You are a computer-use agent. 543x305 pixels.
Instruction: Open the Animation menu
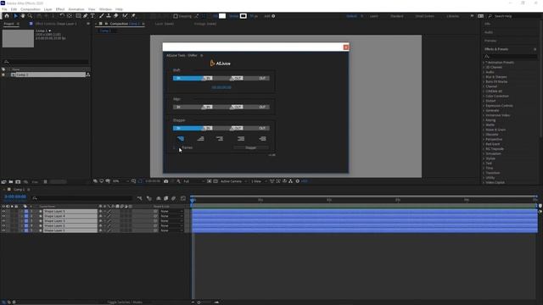tap(76, 9)
